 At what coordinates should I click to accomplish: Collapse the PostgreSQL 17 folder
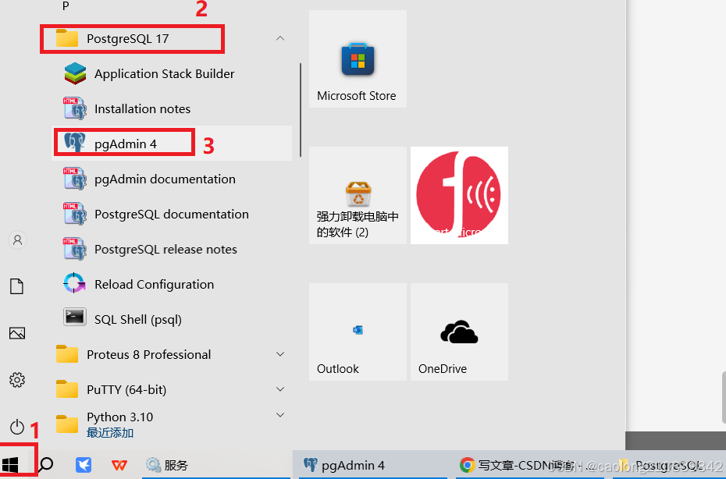(280, 38)
